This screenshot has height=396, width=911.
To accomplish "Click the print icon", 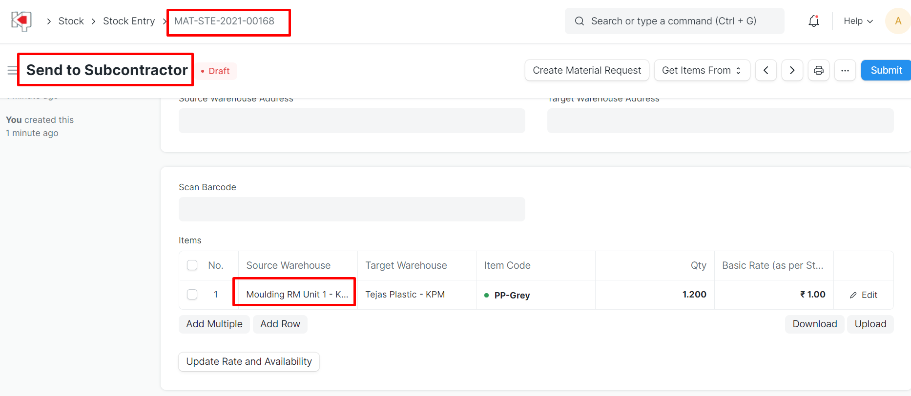I will coord(818,70).
